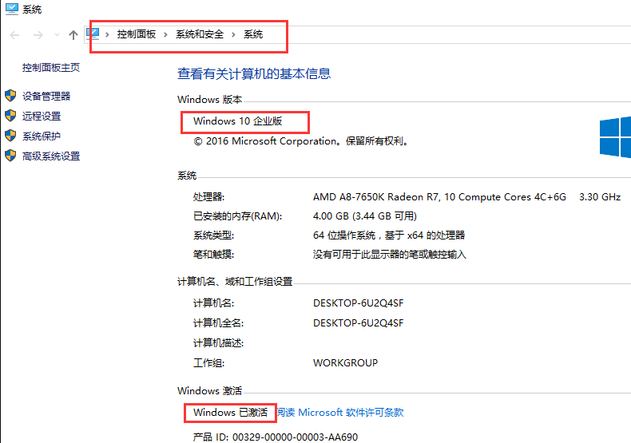
Task: Click the back arrow navigation button
Action: click(14, 35)
